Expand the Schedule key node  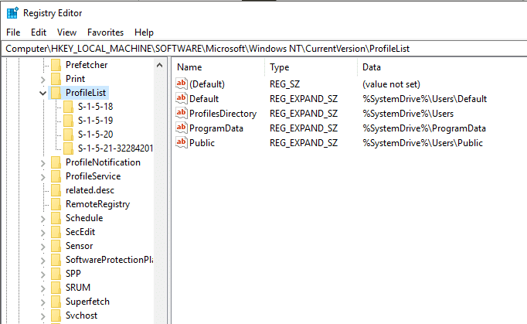pos(42,218)
